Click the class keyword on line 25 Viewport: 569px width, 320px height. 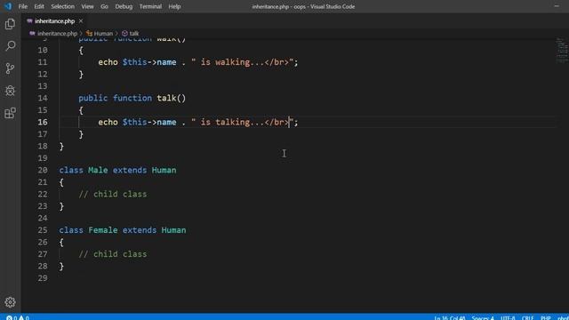tap(71, 230)
